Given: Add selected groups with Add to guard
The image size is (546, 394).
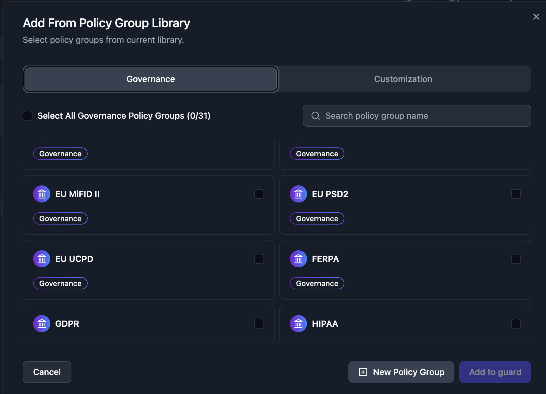Looking at the screenshot, I should pyautogui.click(x=495, y=372).
